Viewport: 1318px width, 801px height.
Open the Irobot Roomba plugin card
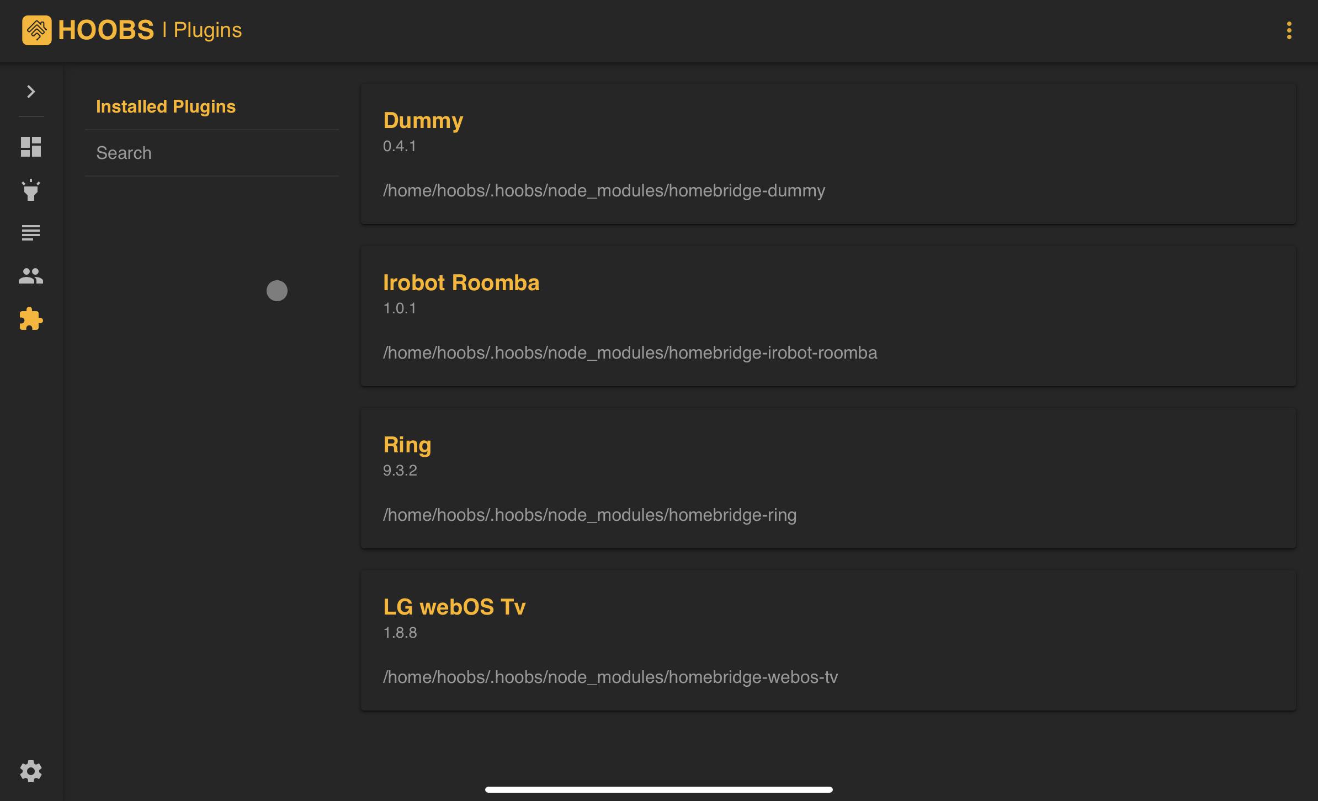[461, 282]
